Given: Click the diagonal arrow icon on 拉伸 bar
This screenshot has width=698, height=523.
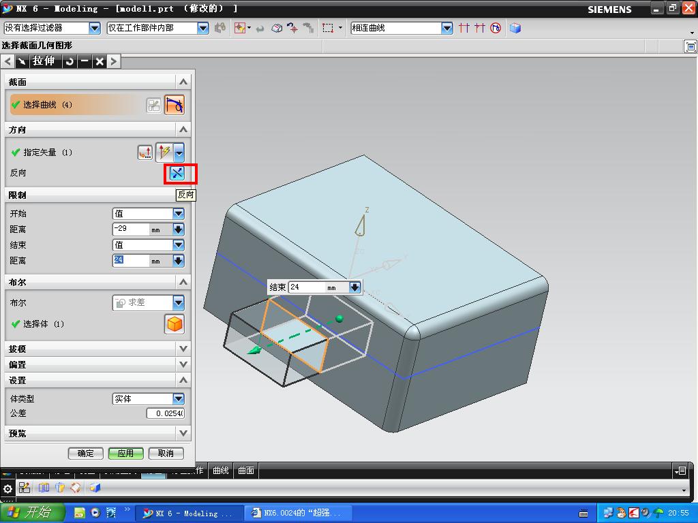Looking at the screenshot, I should coord(22,61).
